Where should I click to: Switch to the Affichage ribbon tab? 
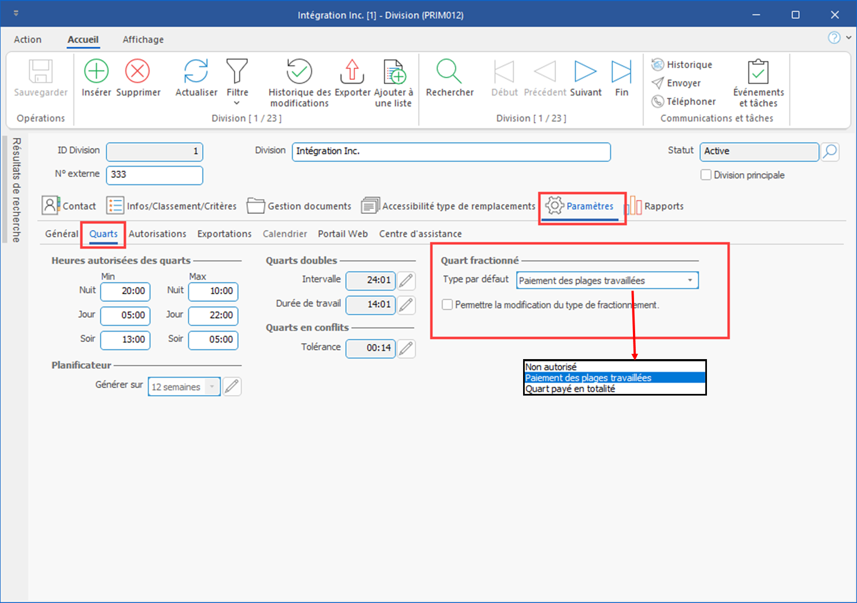[x=143, y=40]
